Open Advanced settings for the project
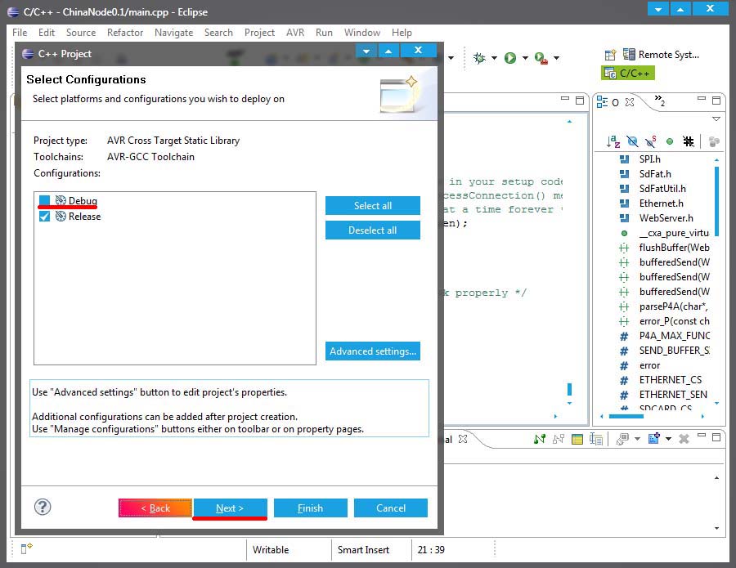This screenshot has width=736, height=568. point(373,351)
